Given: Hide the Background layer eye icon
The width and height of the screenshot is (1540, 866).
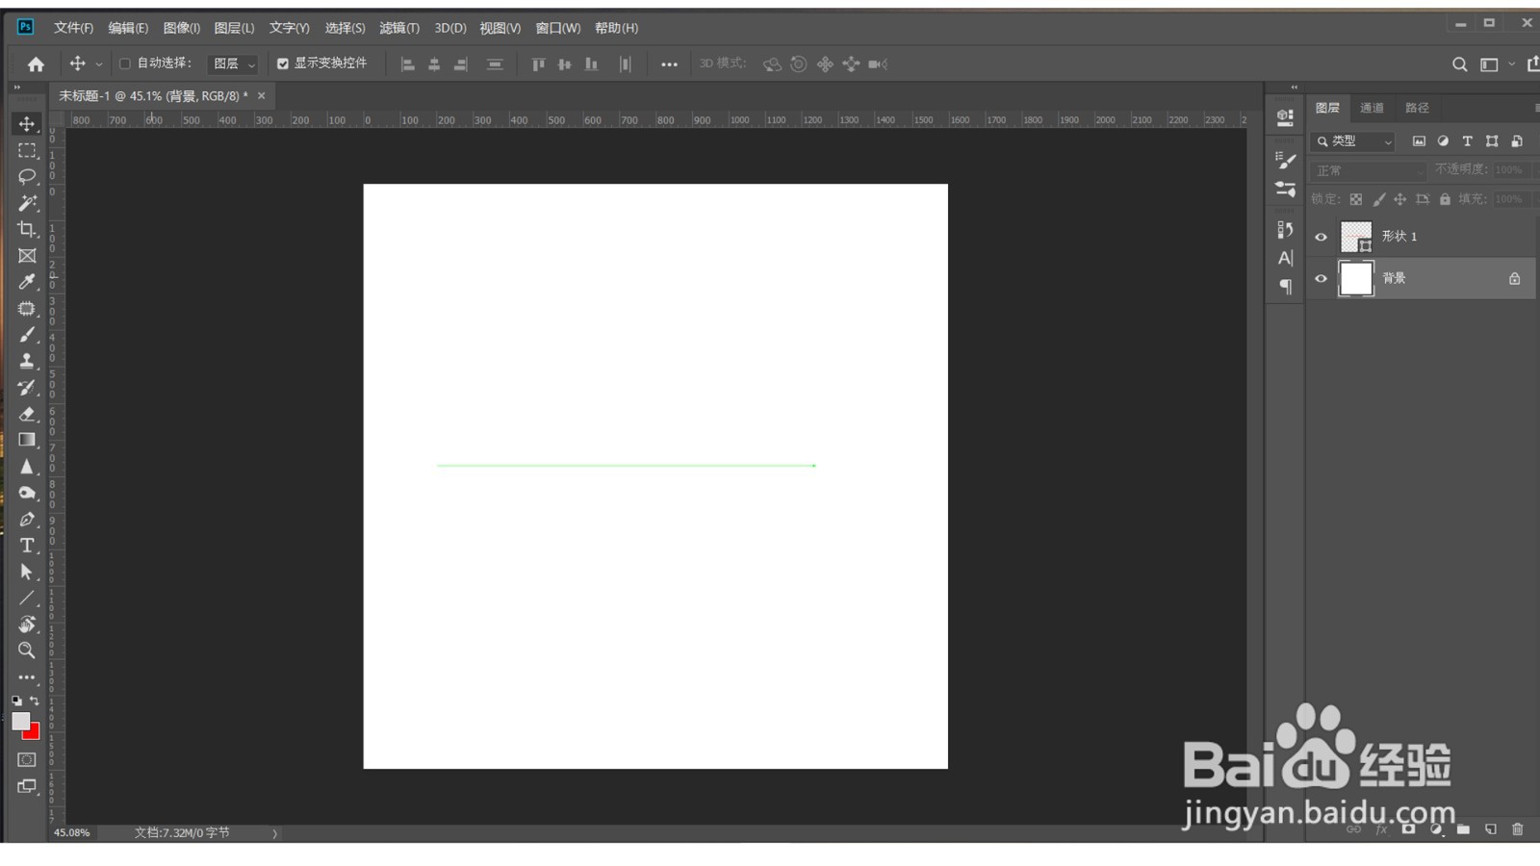Looking at the screenshot, I should [x=1321, y=279].
